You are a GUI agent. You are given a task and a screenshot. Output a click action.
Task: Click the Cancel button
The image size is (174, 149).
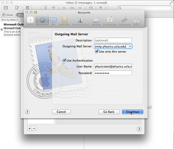61,112
